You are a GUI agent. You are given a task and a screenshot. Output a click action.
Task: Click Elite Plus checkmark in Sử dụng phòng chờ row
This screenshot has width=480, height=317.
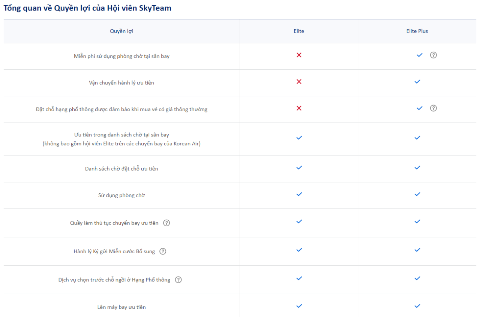tap(417, 194)
